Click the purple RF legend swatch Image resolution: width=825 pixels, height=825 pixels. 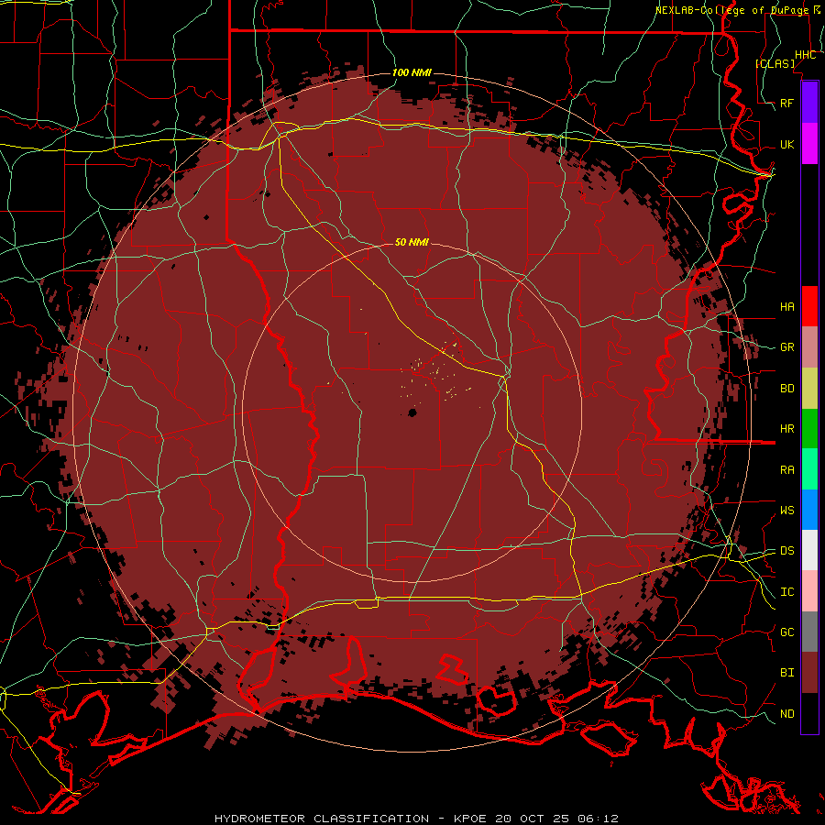tap(809, 103)
